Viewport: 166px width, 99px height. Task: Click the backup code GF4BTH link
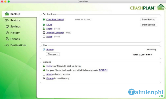point(103,70)
